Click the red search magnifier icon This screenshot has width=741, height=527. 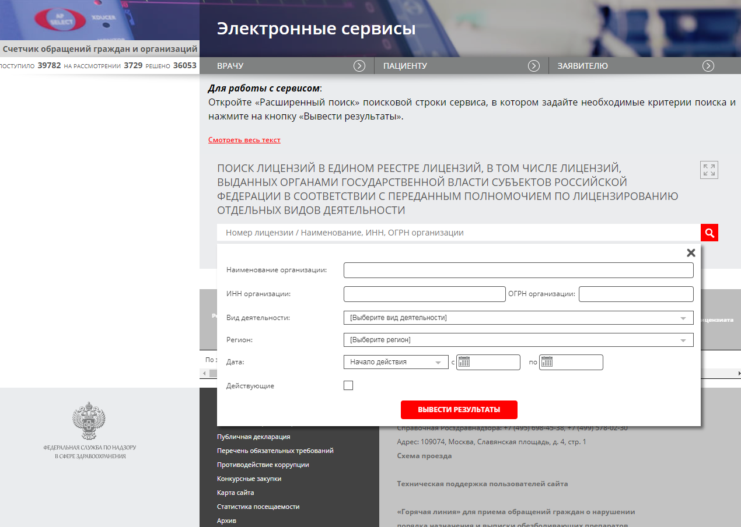coord(709,233)
